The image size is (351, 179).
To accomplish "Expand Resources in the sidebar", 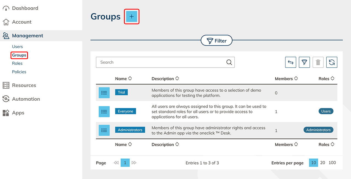I will [x=24, y=85].
